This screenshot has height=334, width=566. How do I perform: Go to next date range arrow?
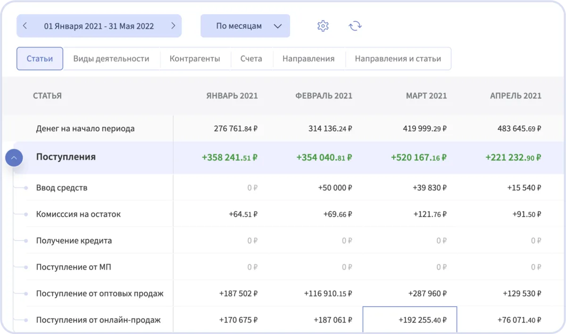(x=173, y=26)
